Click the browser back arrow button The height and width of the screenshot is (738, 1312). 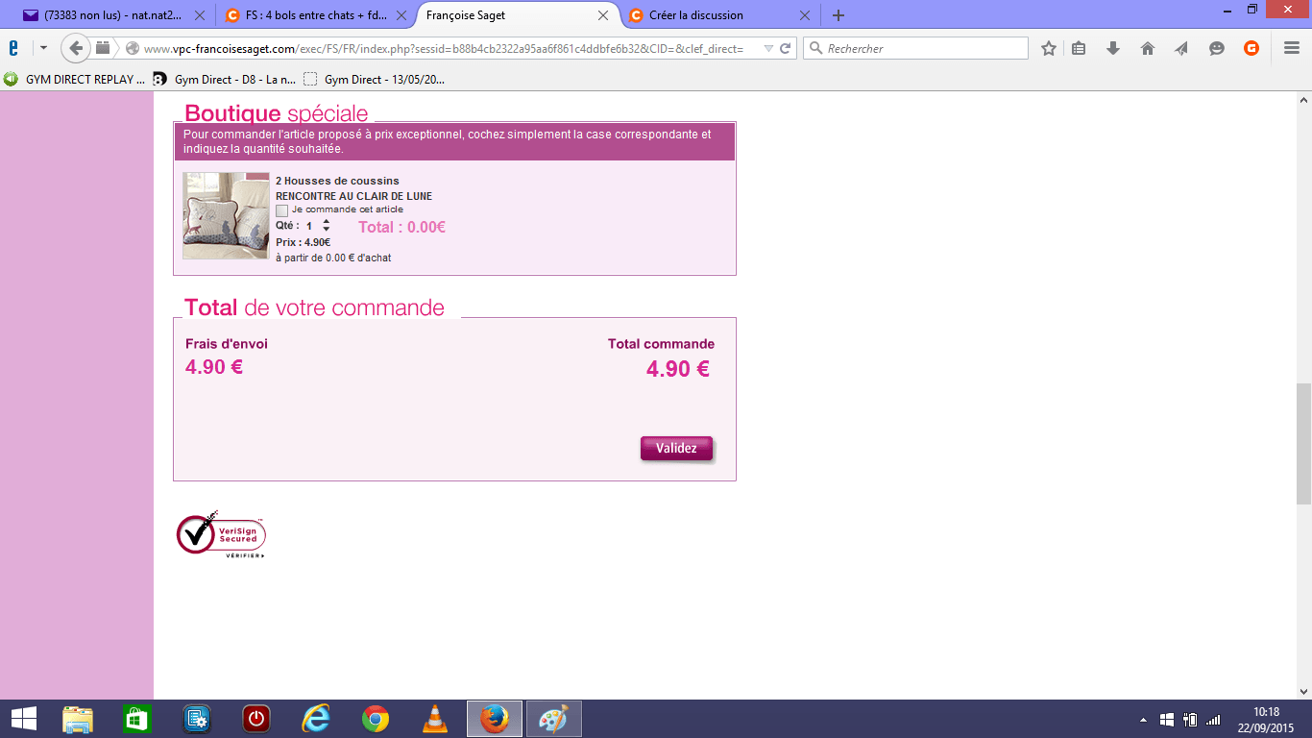point(76,48)
